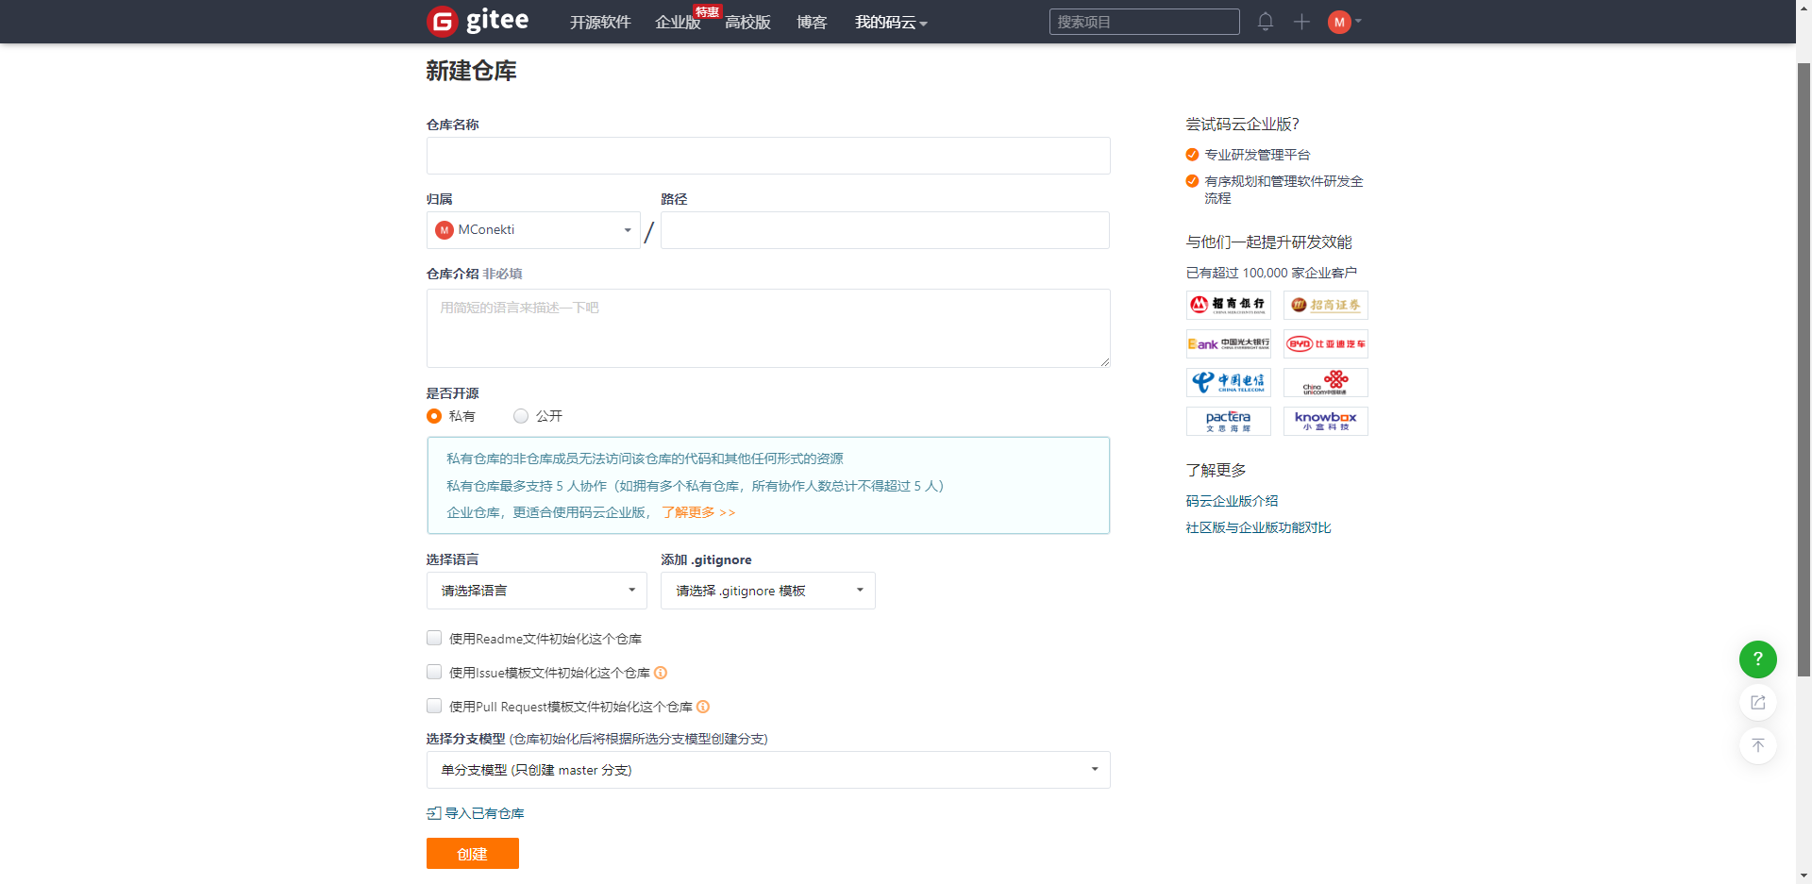Open the Gitee logo homepage
The image size is (1812, 884).
478,21
